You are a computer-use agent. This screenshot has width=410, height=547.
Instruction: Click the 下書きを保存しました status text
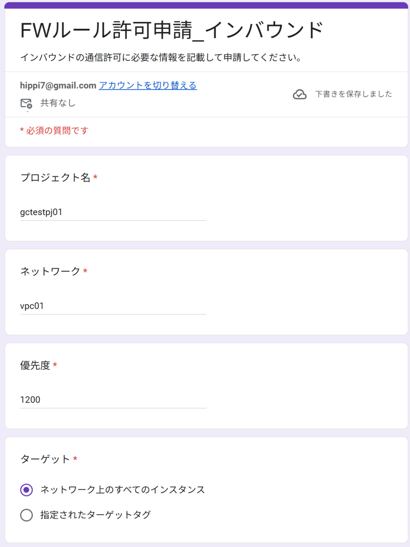click(x=354, y=94)
